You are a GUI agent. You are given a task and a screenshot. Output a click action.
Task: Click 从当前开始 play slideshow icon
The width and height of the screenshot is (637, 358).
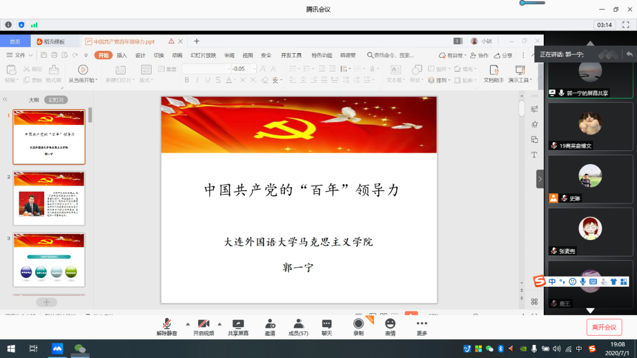pyautogui.click(x=83, y=70)
